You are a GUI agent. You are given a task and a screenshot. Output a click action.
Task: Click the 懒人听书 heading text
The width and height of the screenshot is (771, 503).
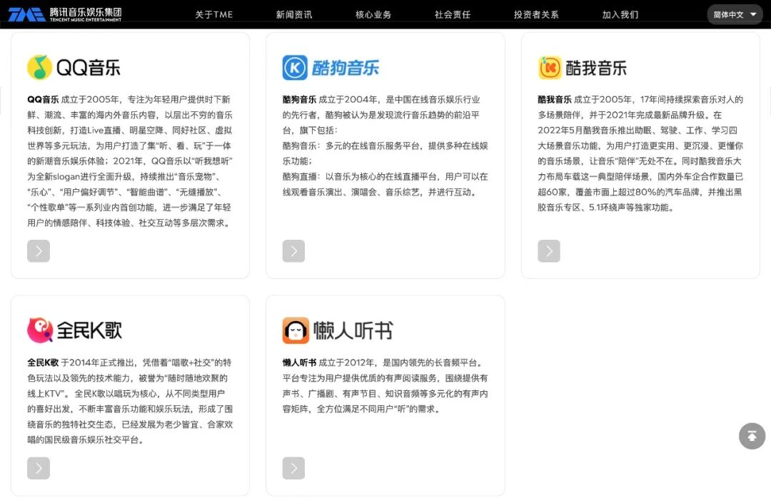click(353, 330)
